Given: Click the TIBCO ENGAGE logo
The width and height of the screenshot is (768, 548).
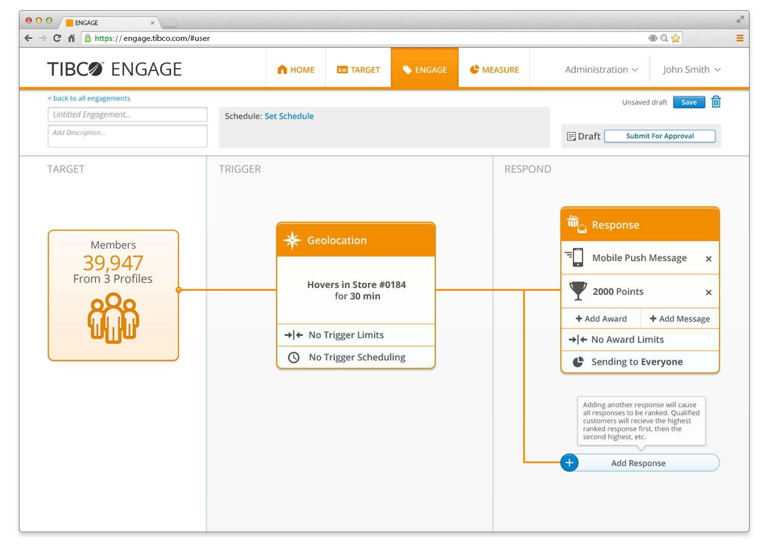Looking at the screenshot, I should pyautogui.click(x=114, y=69).
